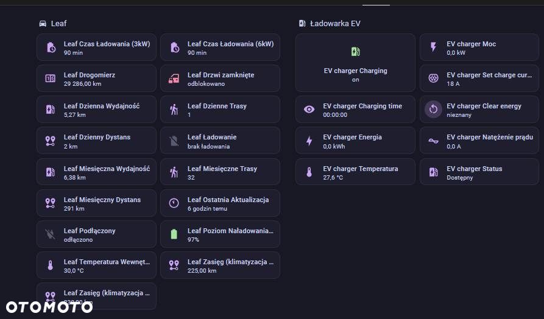This screenshot has width=544, height=319.
Task: Click the odblokowano door status text
Action: pos(206,84)
